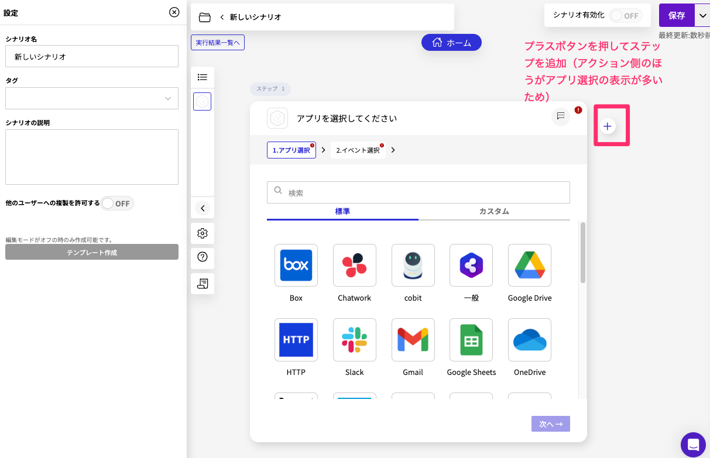Image resolution: width=710 pixels, height=458 pixels.
Task: Pick the Slack app icon
Action: tap(355, 339)
